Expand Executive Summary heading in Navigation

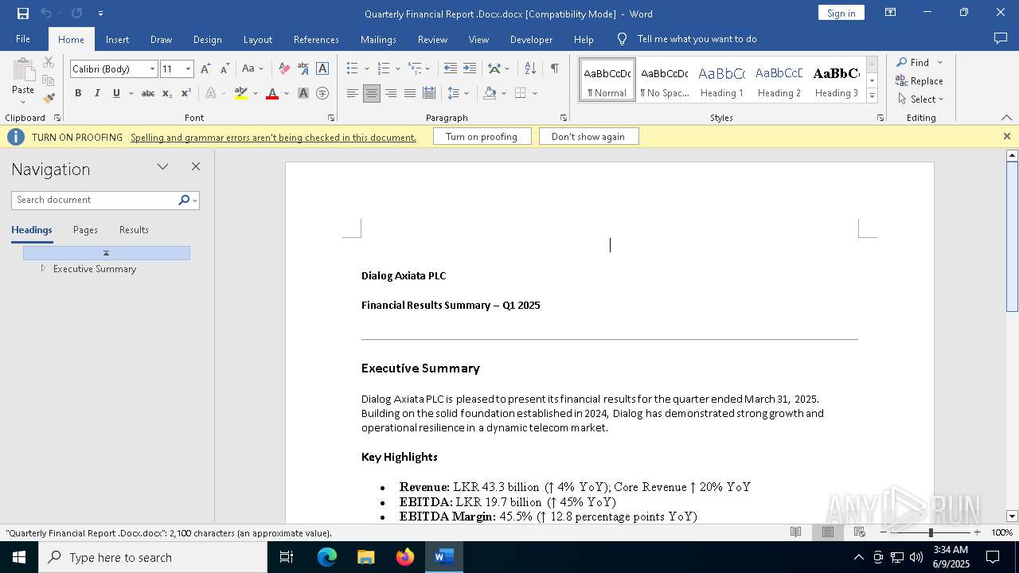tap(43, 268)
